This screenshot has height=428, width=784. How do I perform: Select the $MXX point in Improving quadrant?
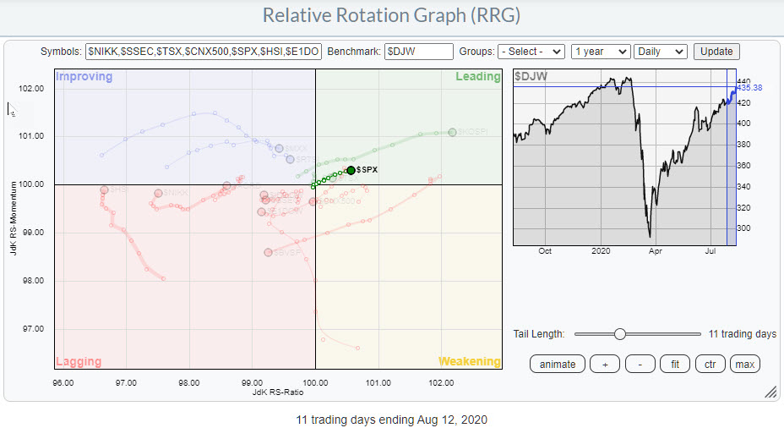[279, 148]
